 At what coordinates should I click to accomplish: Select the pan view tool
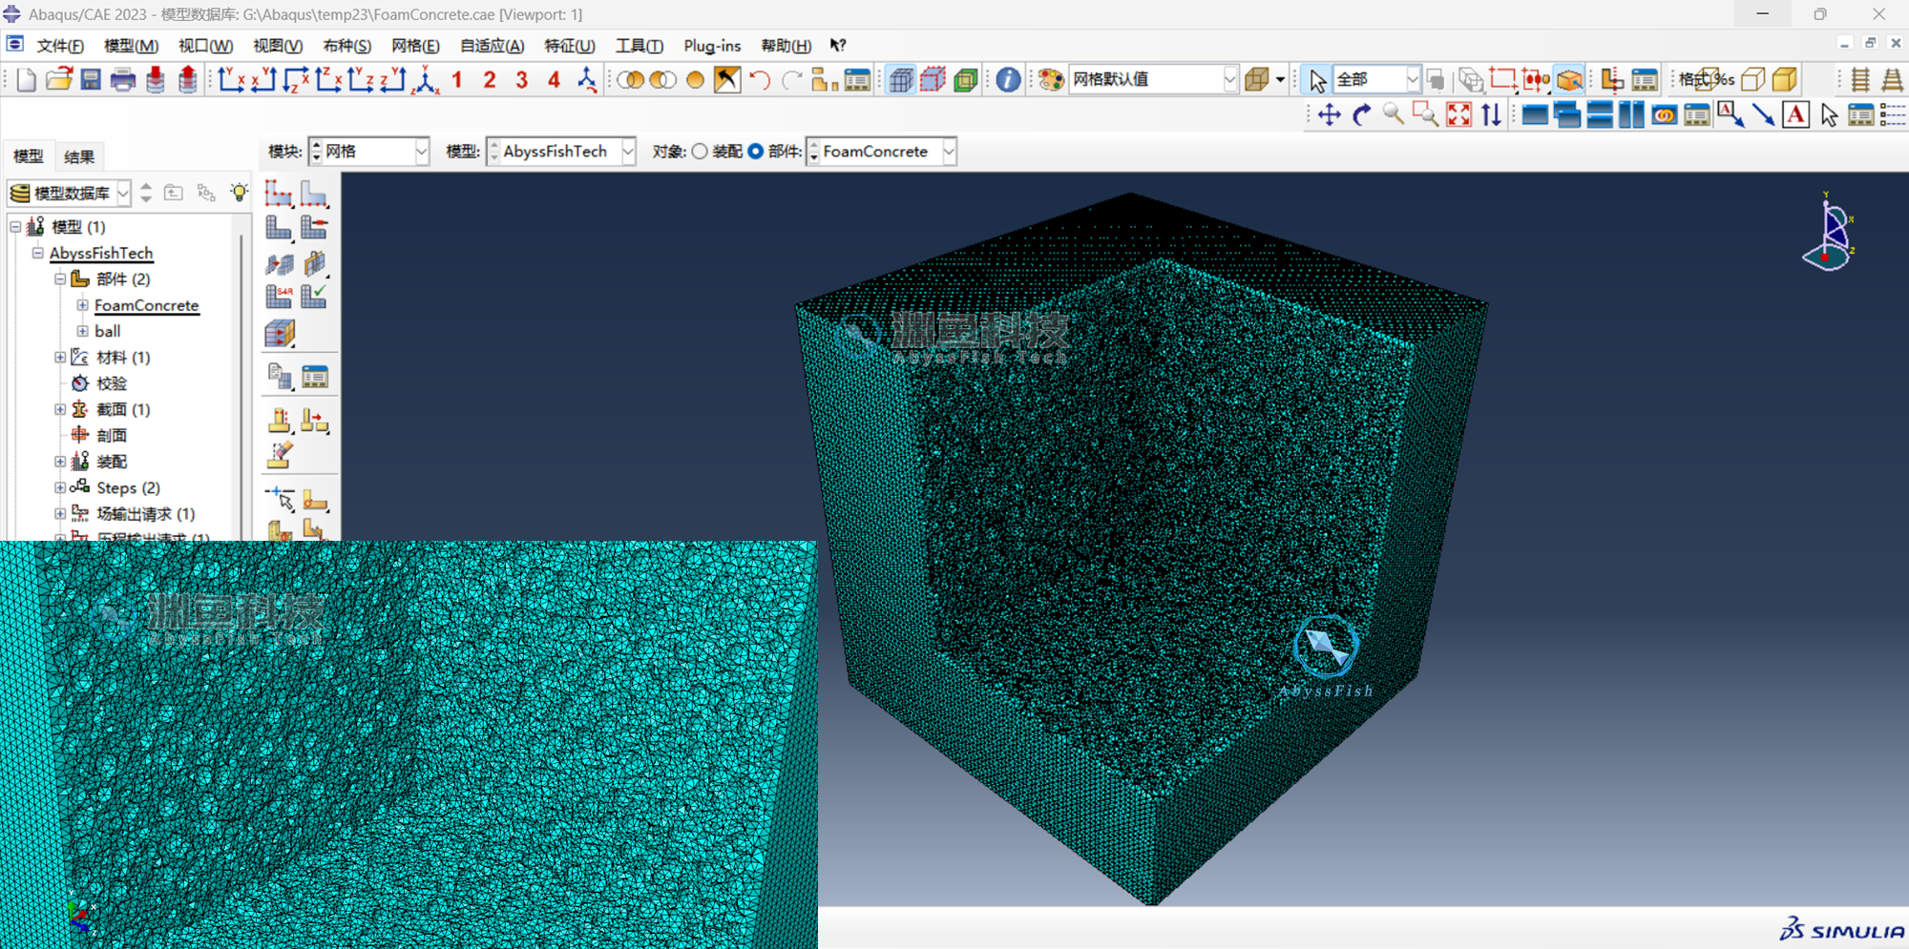[x=1329, y=115]
